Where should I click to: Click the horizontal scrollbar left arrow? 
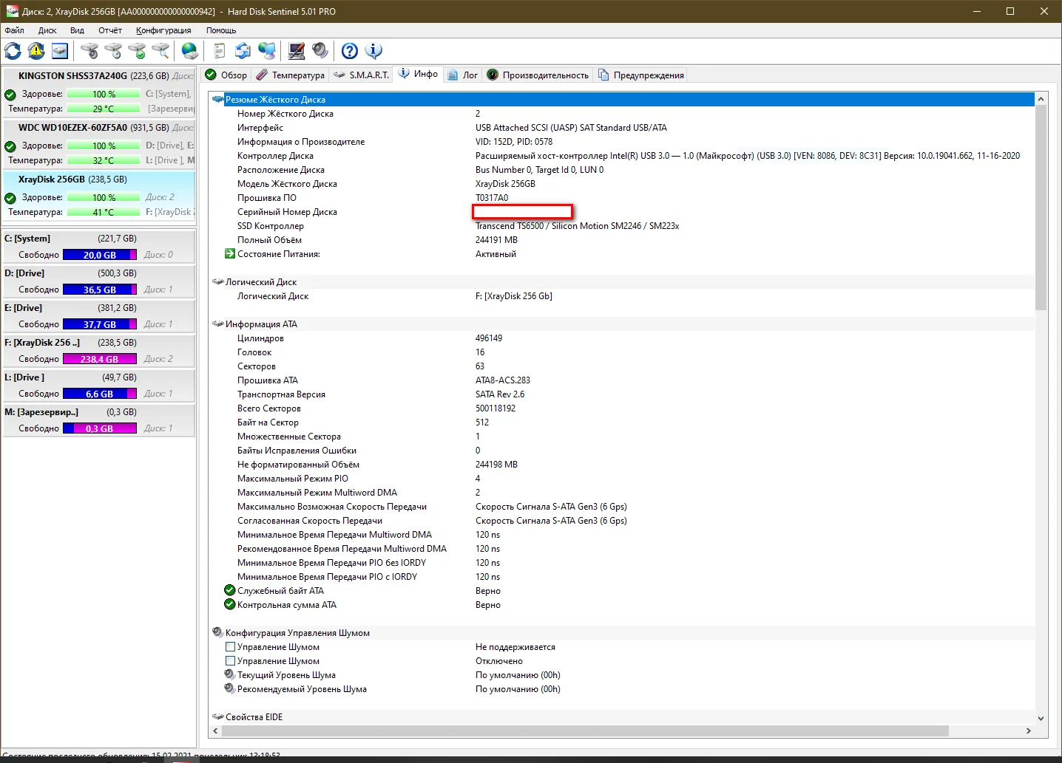(216, 731)
